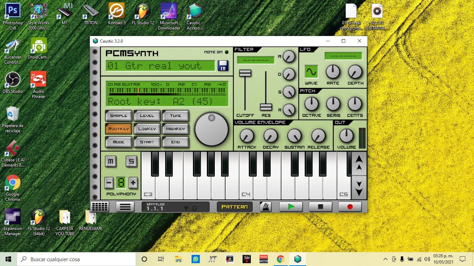Start recording with the red record button

350,207
